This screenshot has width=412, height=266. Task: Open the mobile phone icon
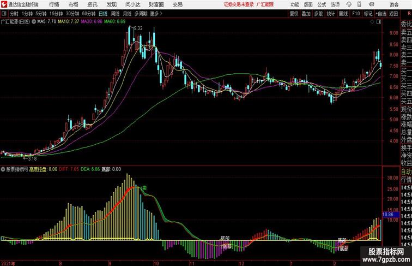[x=359, y=4]
